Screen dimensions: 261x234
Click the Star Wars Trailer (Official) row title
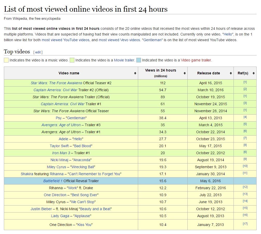click(x=71, y=97)
